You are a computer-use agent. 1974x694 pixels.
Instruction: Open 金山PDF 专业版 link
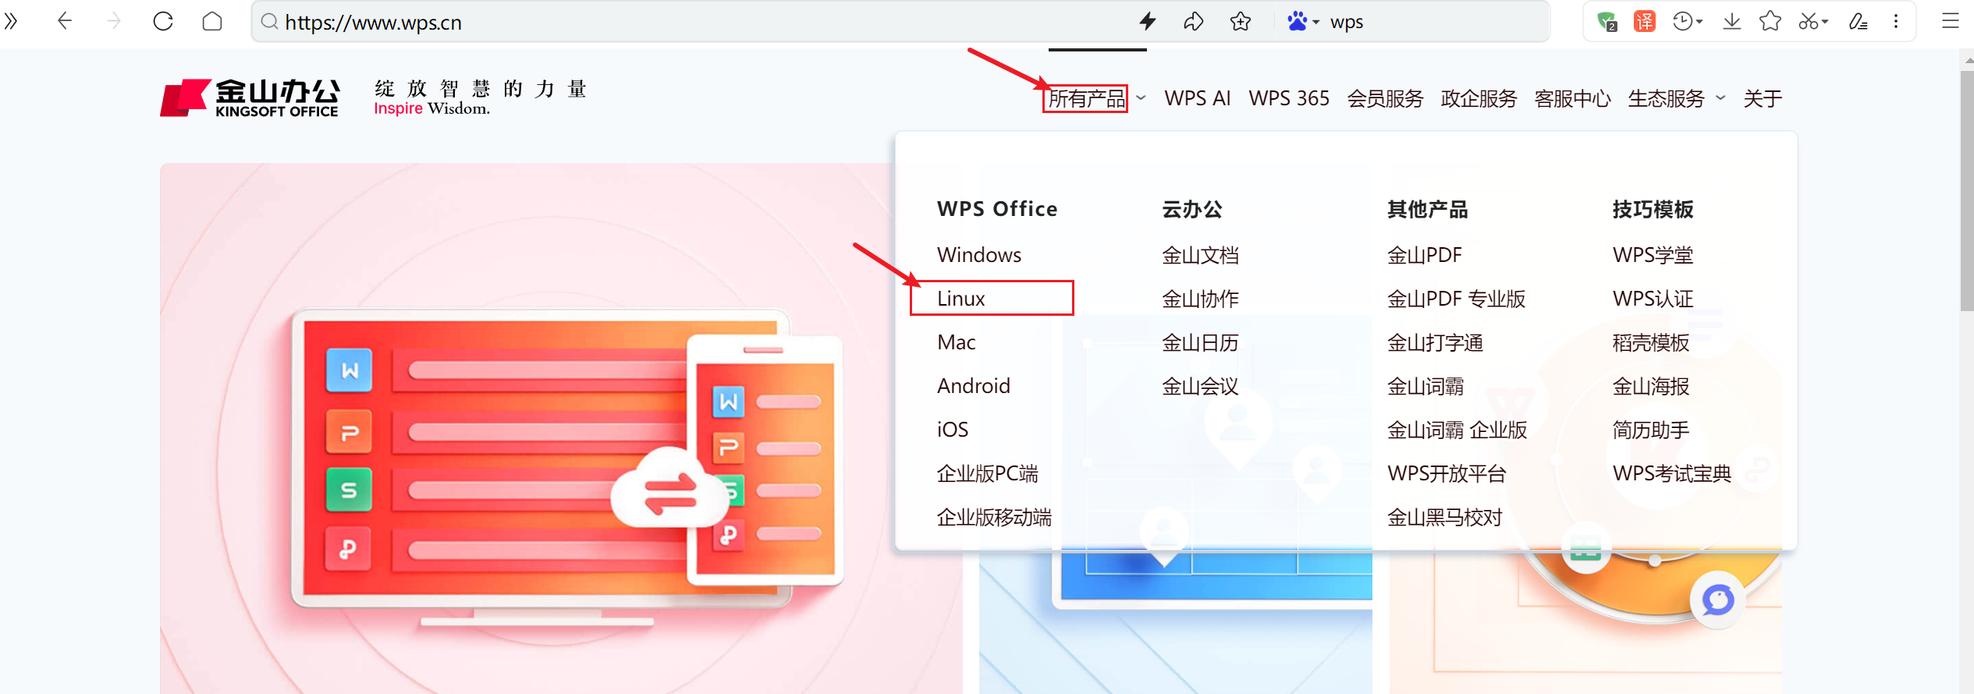[1456, 299]
